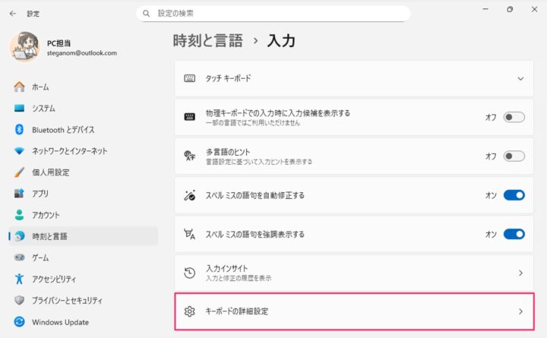Turn off スペルミスの語句を強調表示する switch
Screen dimensions: 547x338
pos(514,234)
